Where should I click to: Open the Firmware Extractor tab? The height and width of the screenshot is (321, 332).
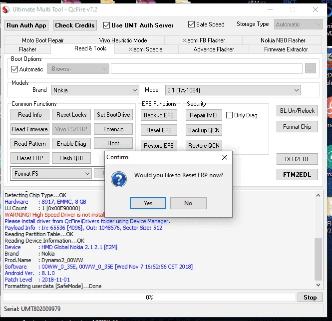(x=286, y=49)
